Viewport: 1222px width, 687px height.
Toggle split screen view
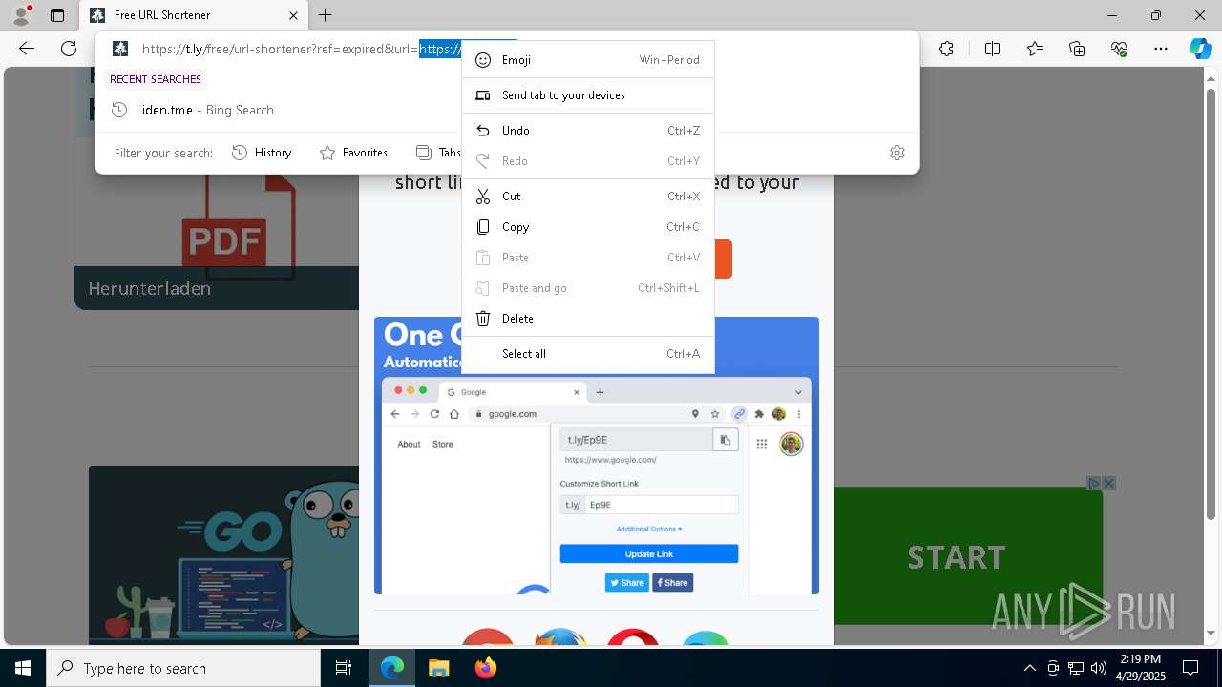[992, 49]
